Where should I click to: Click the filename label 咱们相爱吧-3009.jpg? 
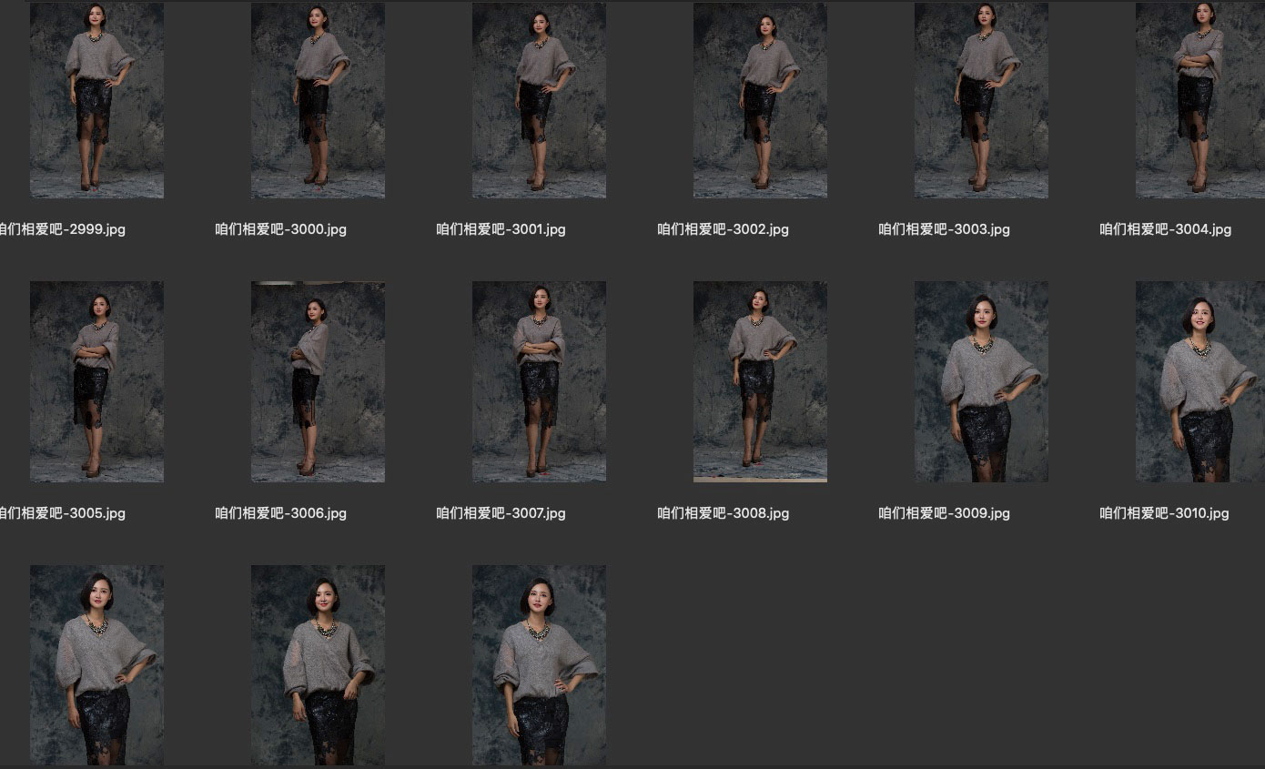944,513
